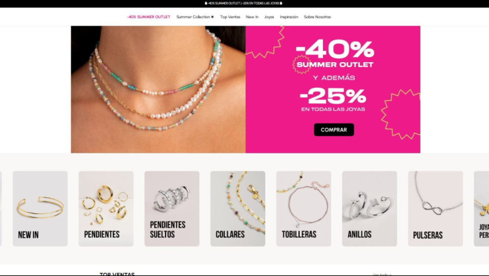The height and width of the screenshot is (276, 489).
Task: Choose the Tobilleras category card
Action: click(304, 209)
